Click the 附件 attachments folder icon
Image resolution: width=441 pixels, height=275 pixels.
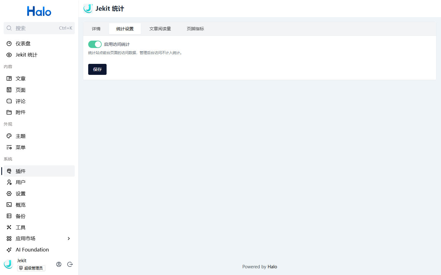click(x=9, y=112)
